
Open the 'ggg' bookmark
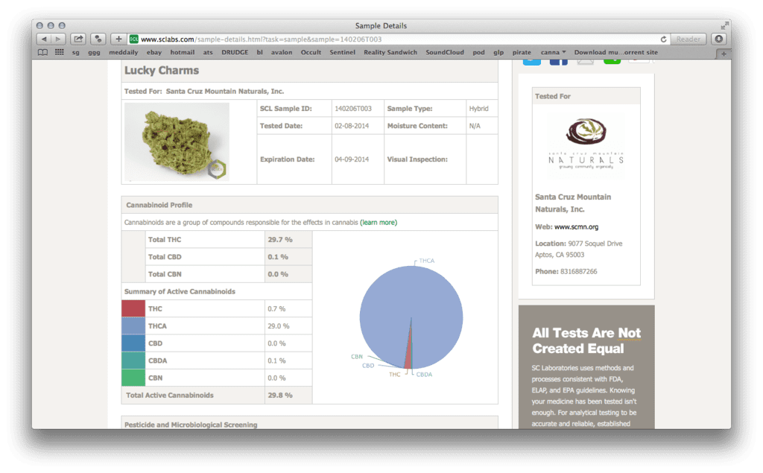[94, 53]
